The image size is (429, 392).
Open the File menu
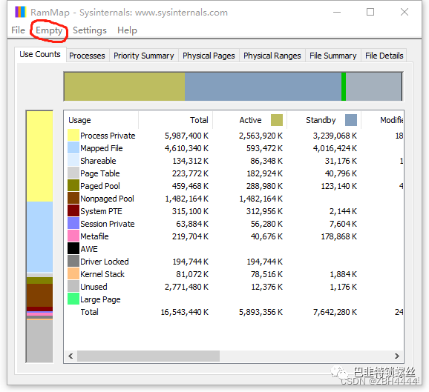click(x=18, y=30)
